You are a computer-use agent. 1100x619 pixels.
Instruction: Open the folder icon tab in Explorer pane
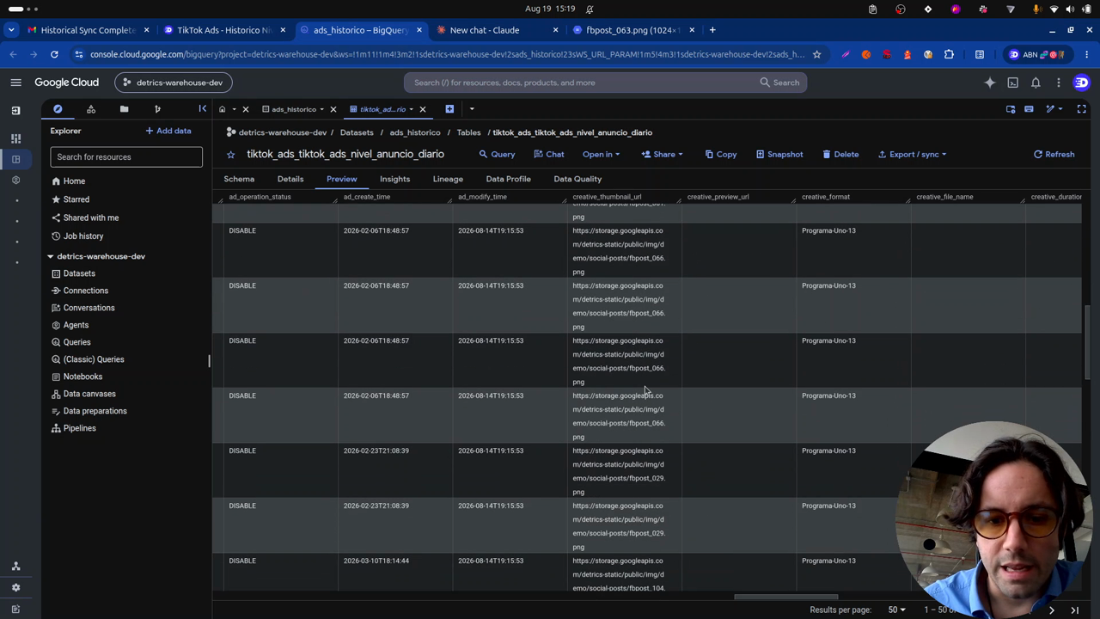124,109
